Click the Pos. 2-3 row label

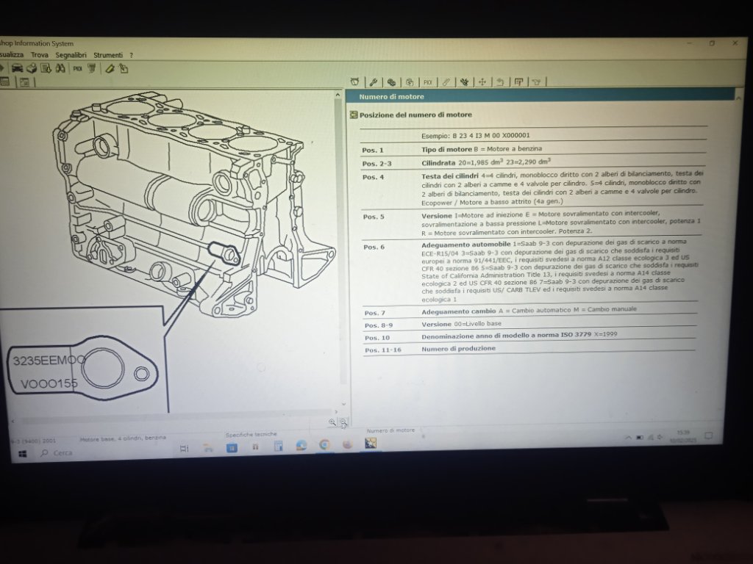[376, 164]
